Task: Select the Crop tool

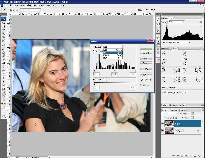Action: tap(3, 37)
